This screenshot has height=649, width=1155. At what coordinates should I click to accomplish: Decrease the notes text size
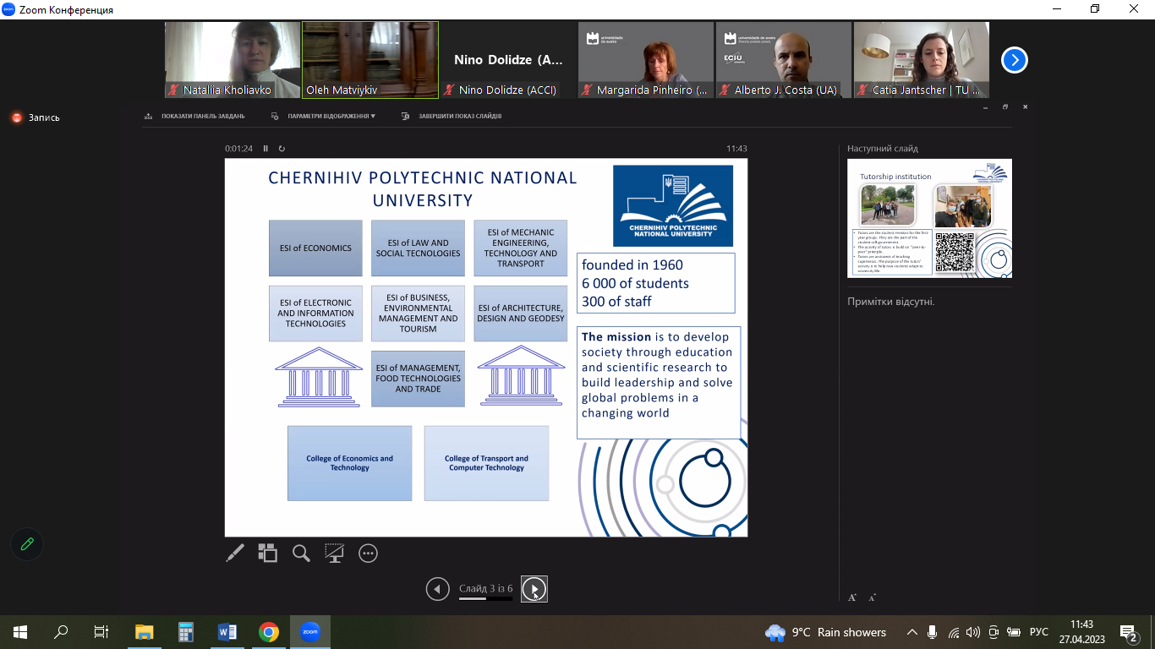coord(872,597)
